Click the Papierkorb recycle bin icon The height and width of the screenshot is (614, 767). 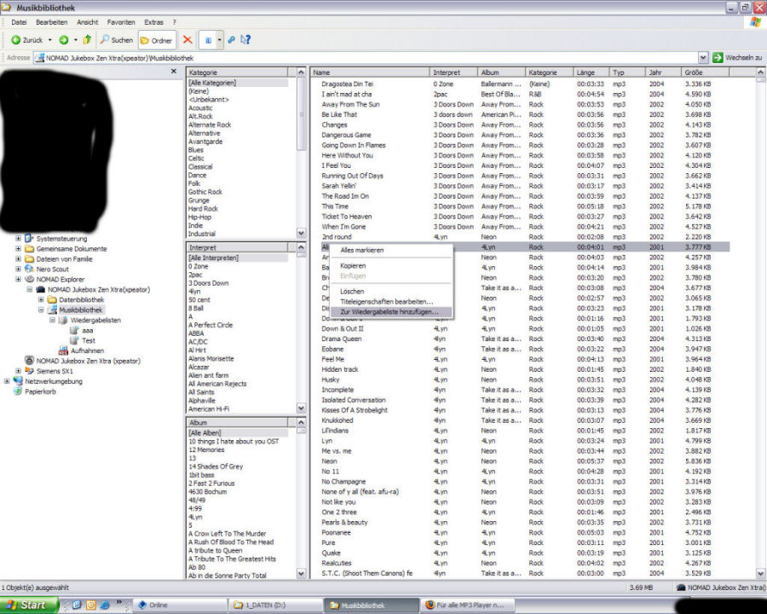point(18,391)
